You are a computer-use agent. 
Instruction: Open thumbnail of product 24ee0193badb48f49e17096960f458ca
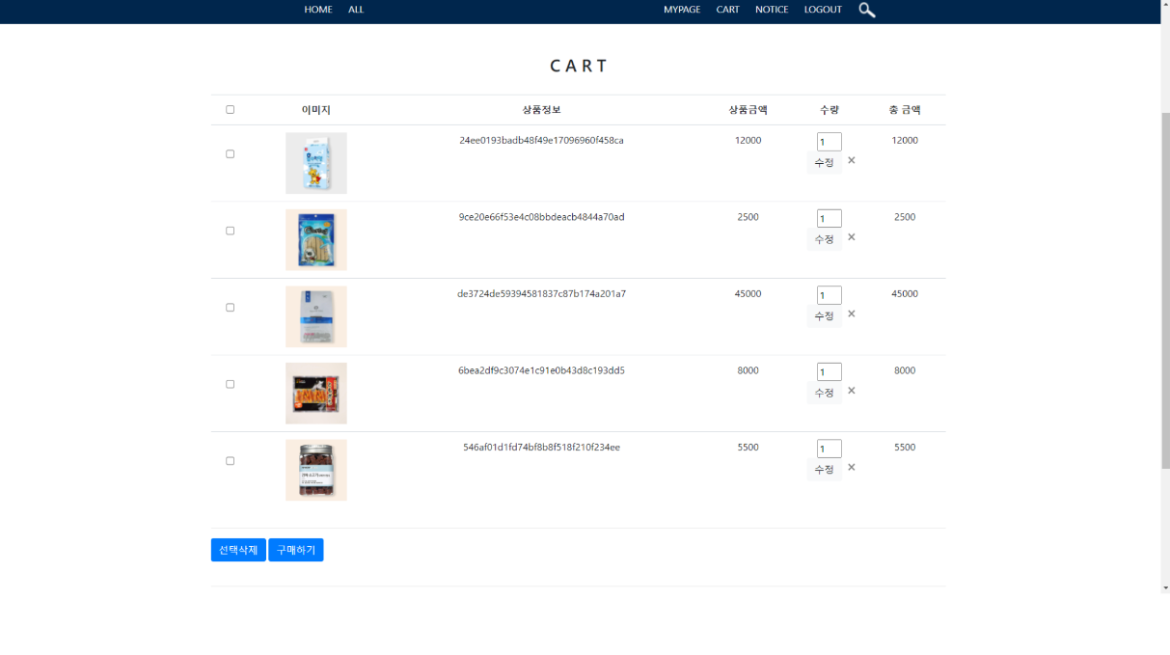316,163
